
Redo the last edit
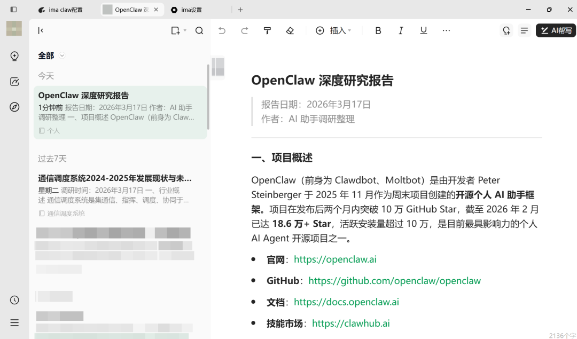coord(244,30)
